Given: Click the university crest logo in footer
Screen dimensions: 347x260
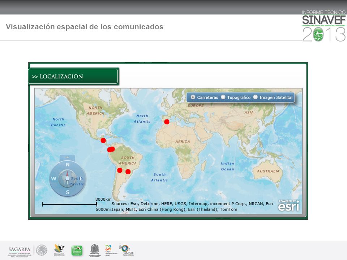Looking at the screenshot, I should coord(95,251).
